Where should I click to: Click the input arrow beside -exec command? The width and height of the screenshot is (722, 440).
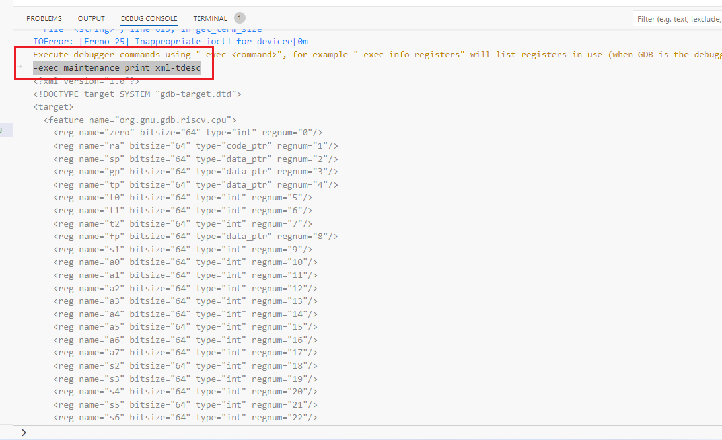click(x=20, y=67)
